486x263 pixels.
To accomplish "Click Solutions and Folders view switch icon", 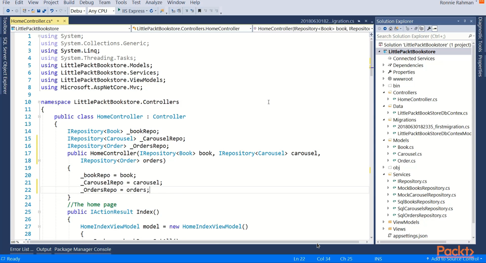I will click(x=396, y=29).
